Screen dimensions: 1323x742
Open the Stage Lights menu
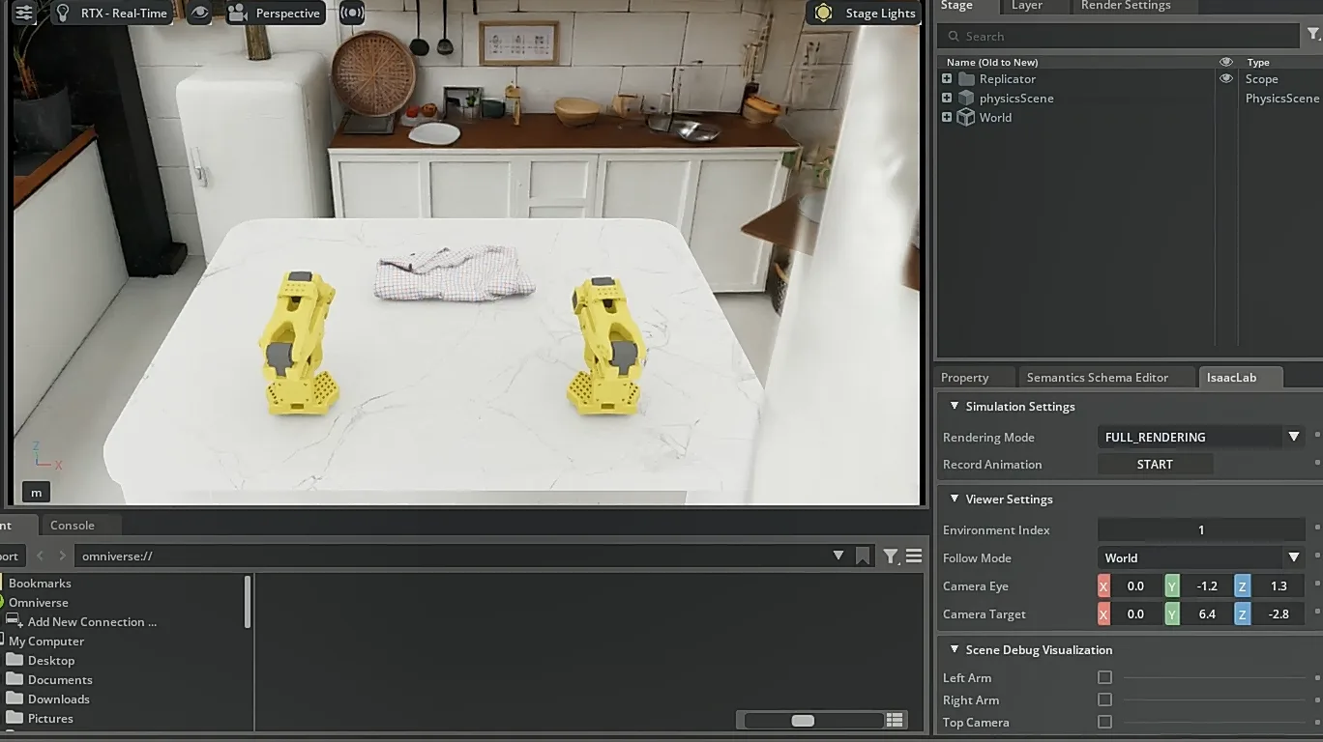(x=865, y=13)
